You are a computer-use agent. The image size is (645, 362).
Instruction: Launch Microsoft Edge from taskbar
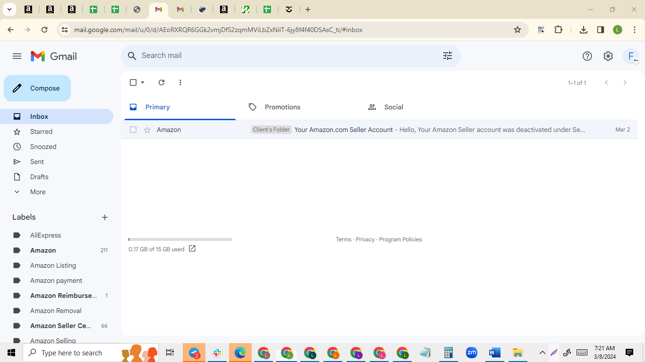(240, 353)
